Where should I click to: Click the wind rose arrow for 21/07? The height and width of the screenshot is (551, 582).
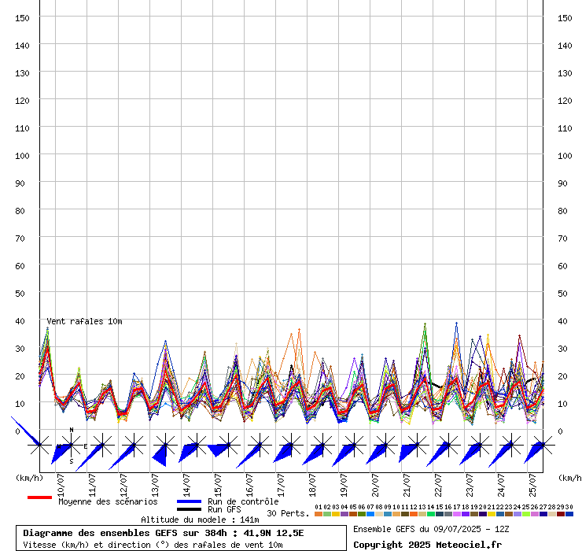click(408, 453)
